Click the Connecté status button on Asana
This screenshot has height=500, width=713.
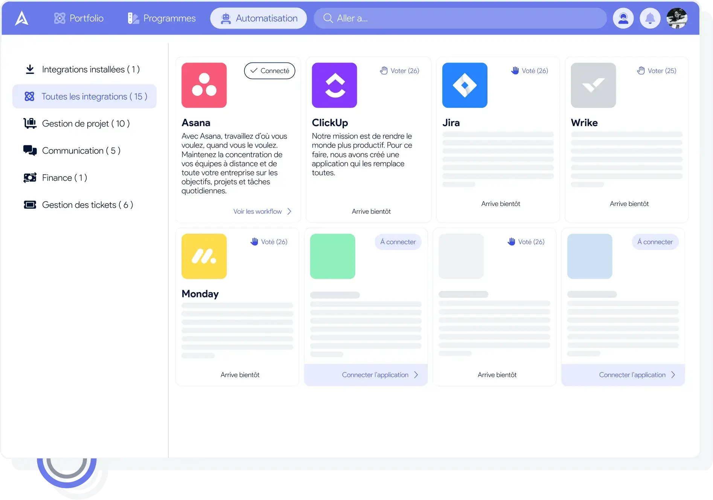tap(270, 71)
